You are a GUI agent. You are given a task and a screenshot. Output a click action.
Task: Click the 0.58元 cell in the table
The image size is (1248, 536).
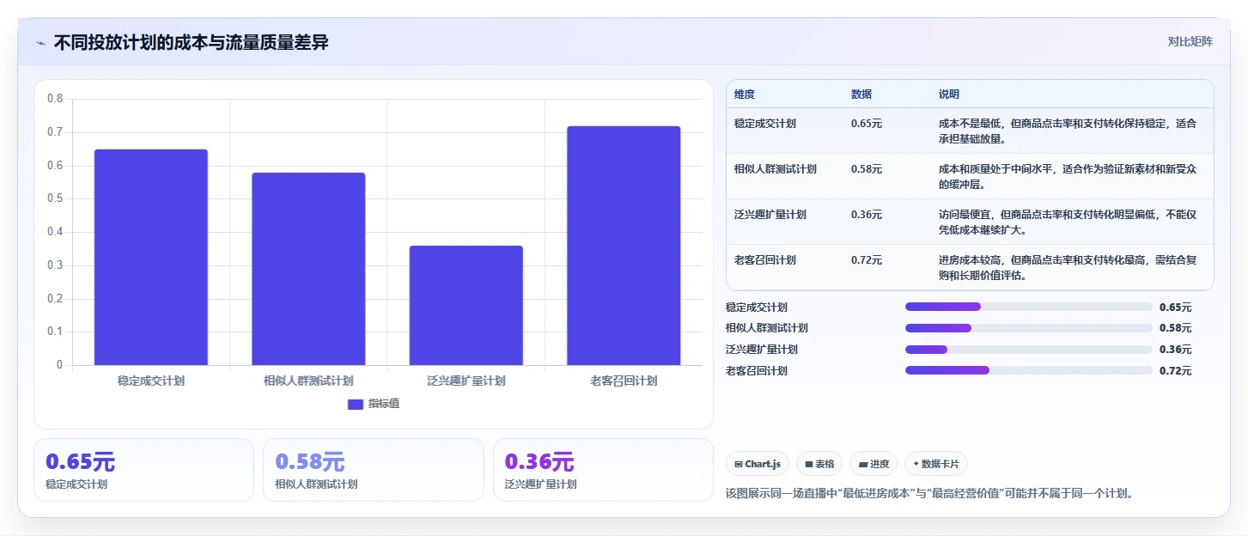point(867,169)
